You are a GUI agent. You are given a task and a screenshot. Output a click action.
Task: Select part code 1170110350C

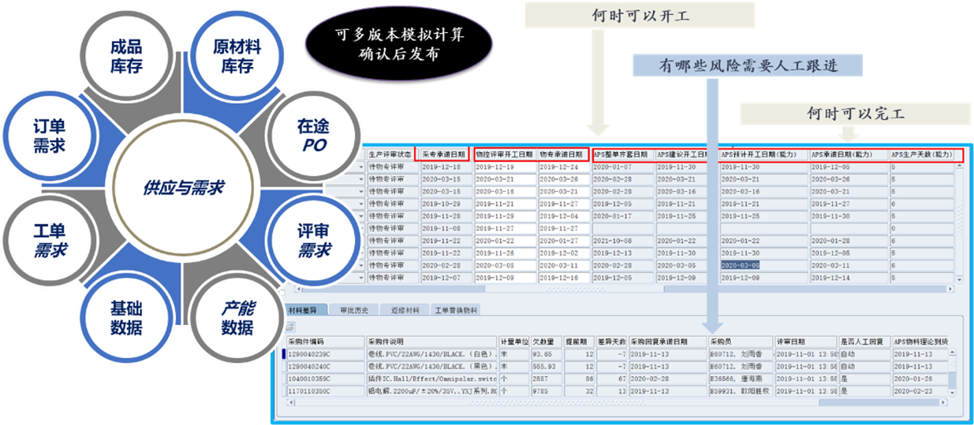pyautogui.click(x=326, y=390)
